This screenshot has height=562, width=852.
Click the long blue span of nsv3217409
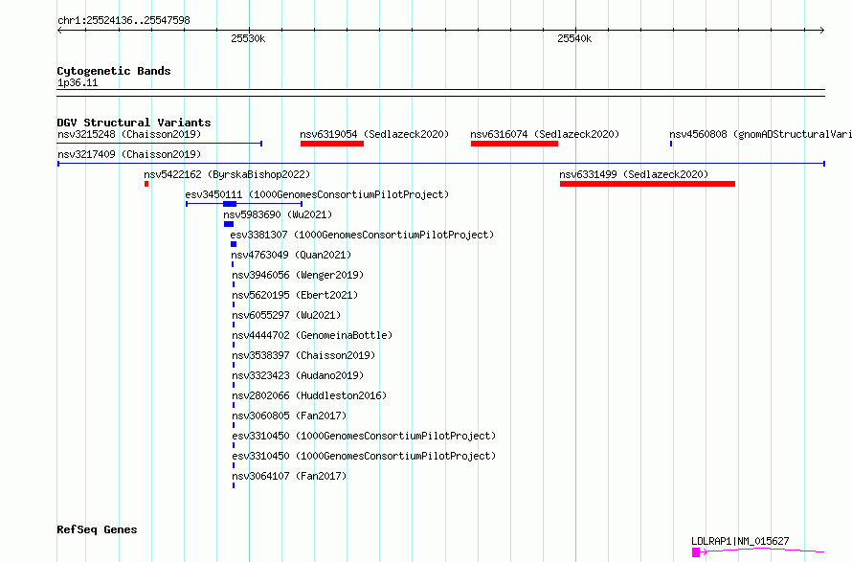click(x=441, y=164)
